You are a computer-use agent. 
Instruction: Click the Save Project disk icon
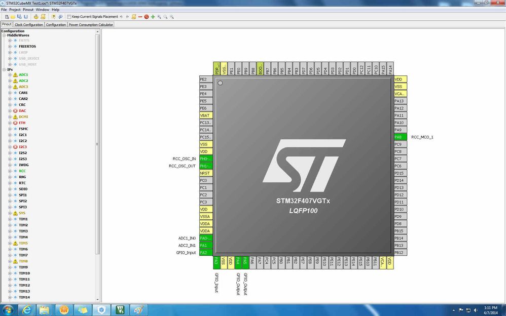(x=26, y=17)
